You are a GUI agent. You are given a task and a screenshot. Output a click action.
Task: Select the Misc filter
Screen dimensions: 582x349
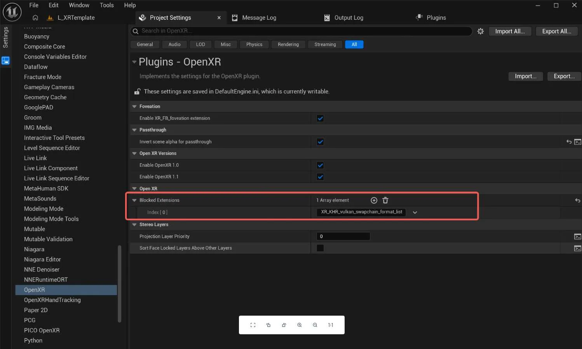tap(226, 44)
